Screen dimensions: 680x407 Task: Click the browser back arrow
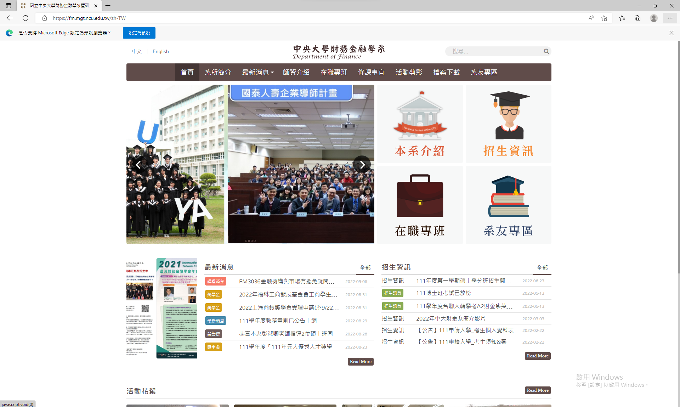point(10,18)
